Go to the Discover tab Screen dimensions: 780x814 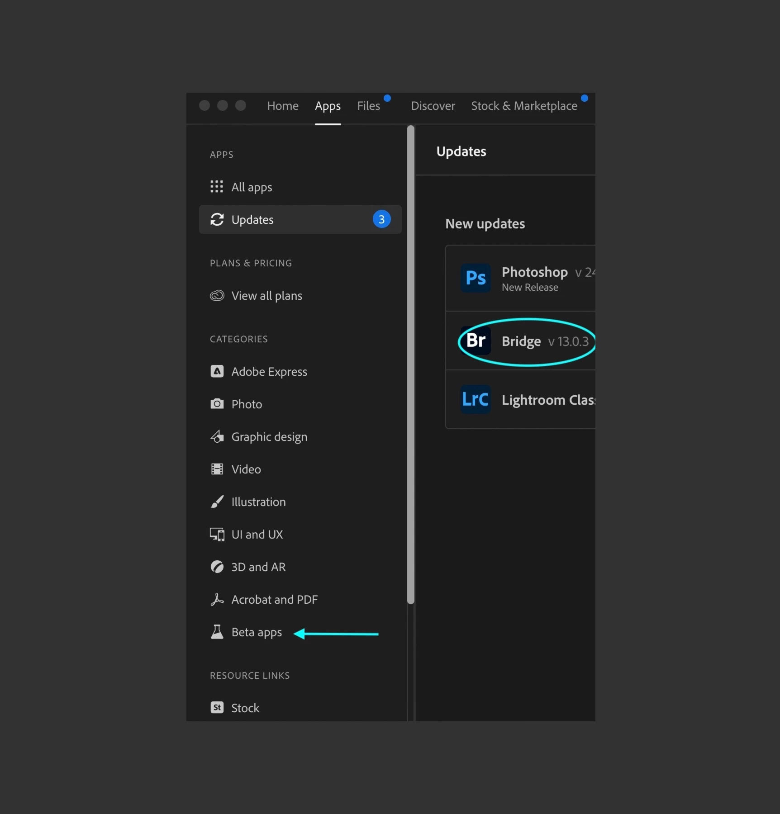point(433,106)
